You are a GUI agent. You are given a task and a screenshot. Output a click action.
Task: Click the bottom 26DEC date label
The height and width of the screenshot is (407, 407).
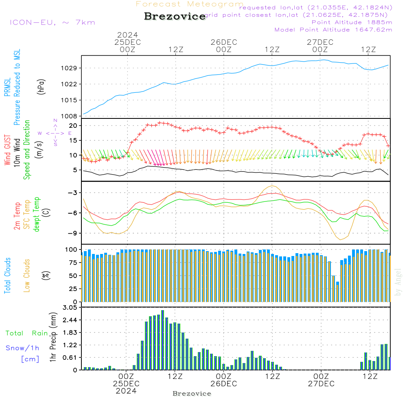pos(224,384)
